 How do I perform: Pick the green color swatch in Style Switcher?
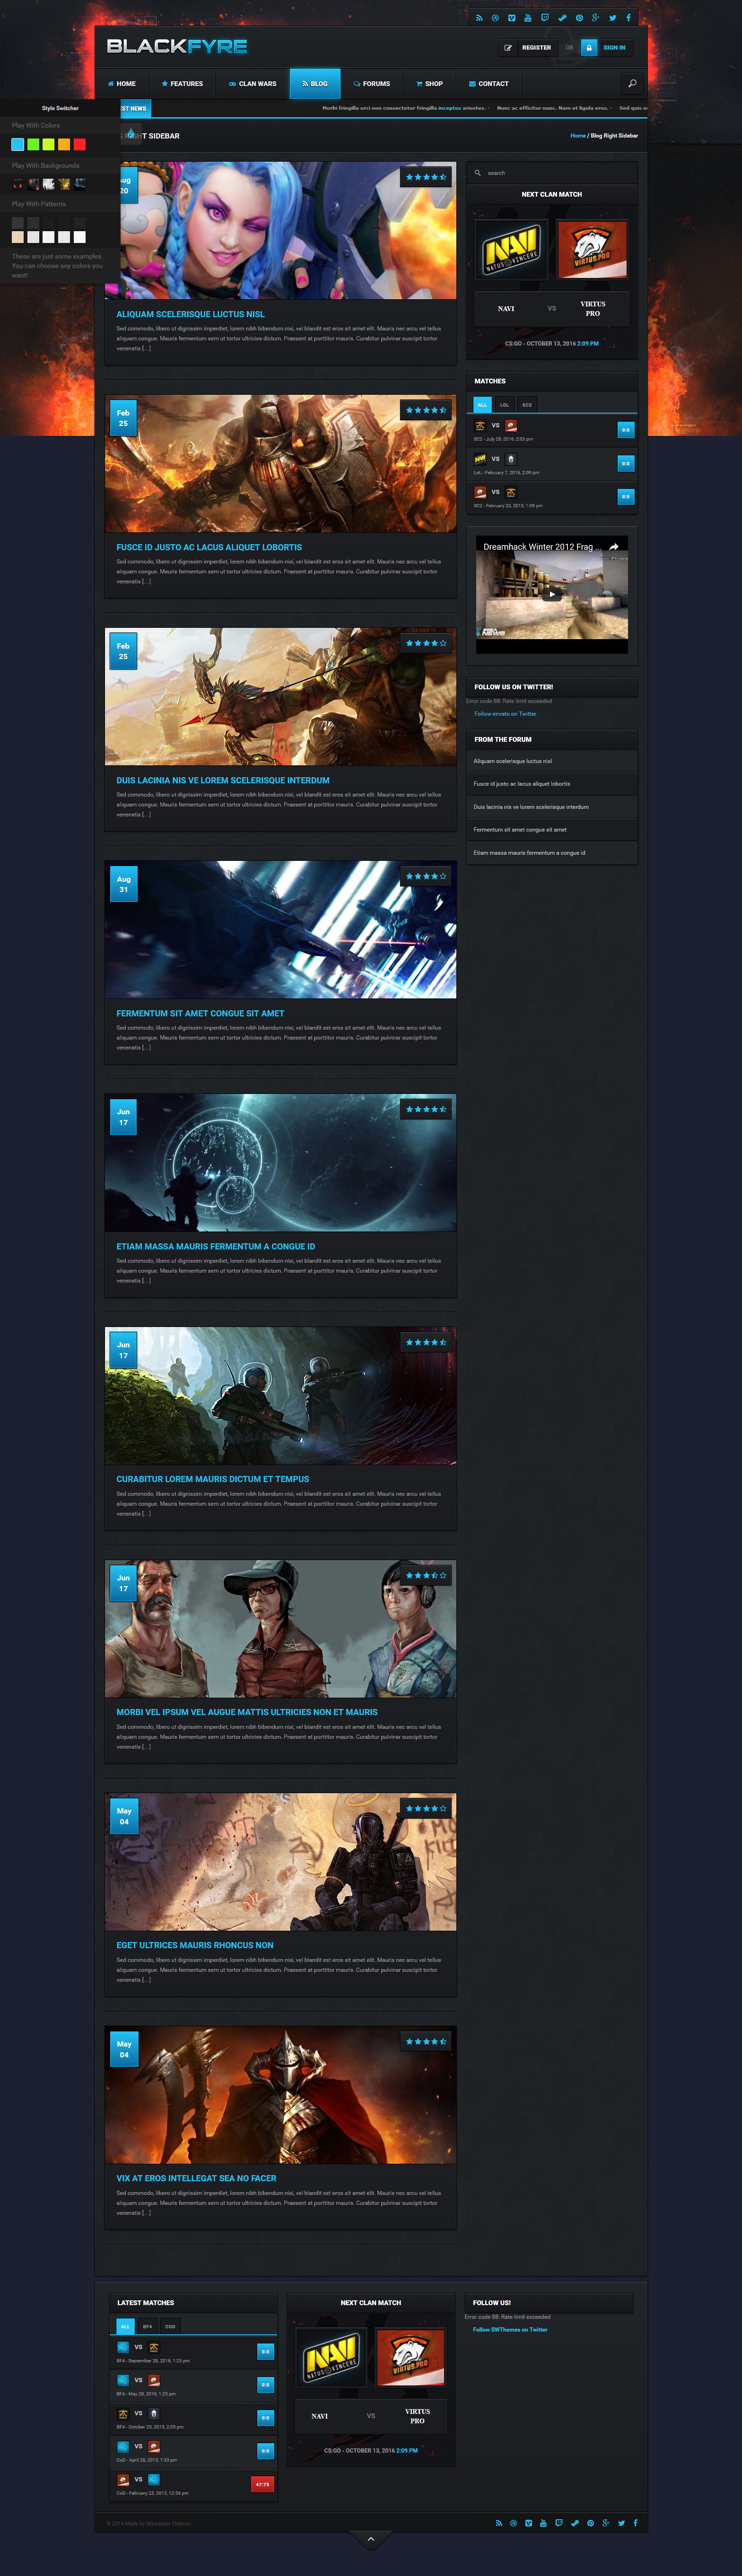click(33, 145)
